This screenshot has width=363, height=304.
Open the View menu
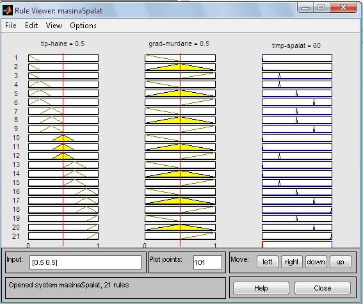tap(54, 26)
